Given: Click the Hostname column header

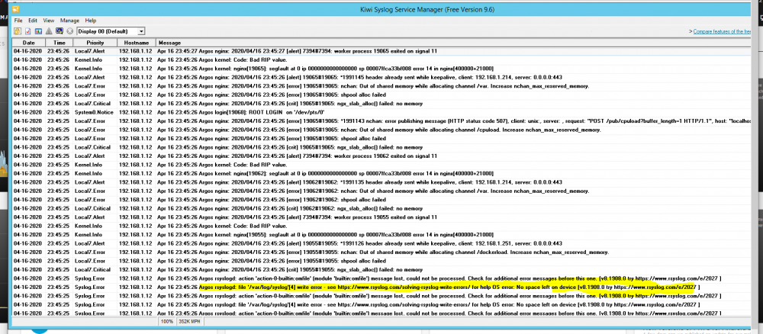Looking at the screenshot, I should point(137,43).
